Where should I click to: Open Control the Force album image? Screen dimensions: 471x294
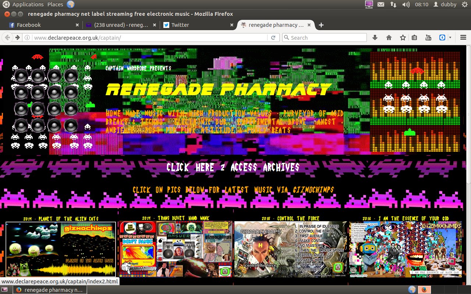click(291, 249)
